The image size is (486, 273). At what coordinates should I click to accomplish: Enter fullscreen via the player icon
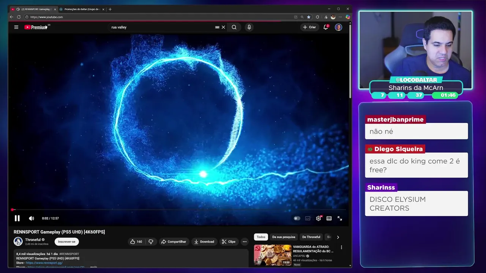click(x=340, y=218)
